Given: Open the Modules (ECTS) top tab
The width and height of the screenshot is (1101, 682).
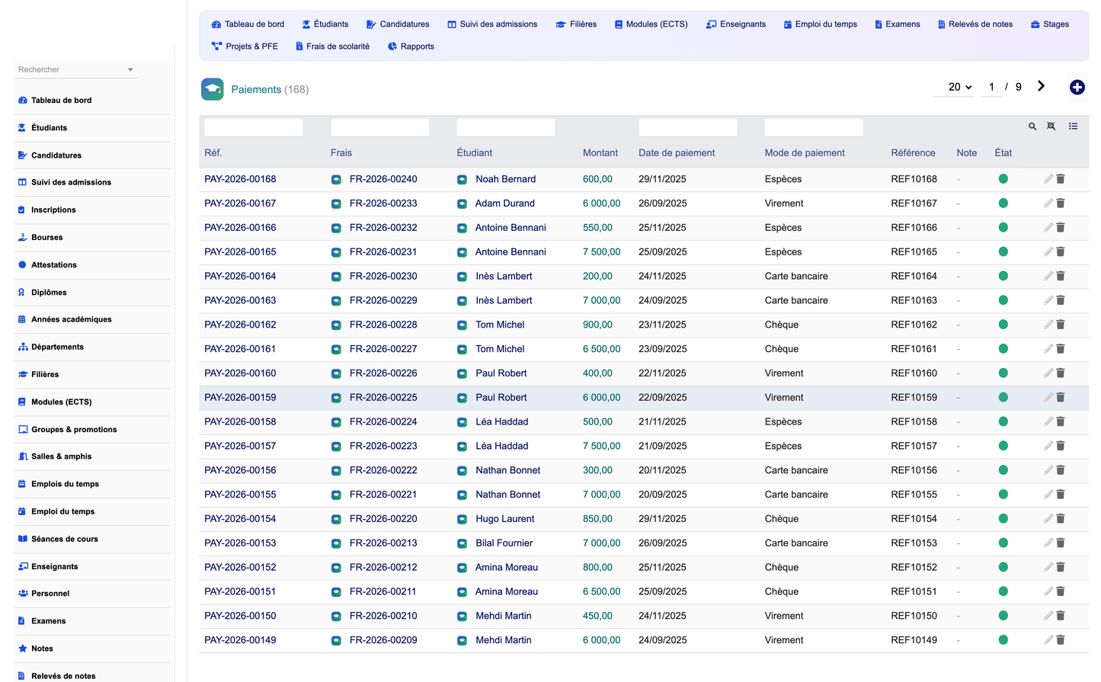Looking at the screenshot, I should click(x=651, y=24).
